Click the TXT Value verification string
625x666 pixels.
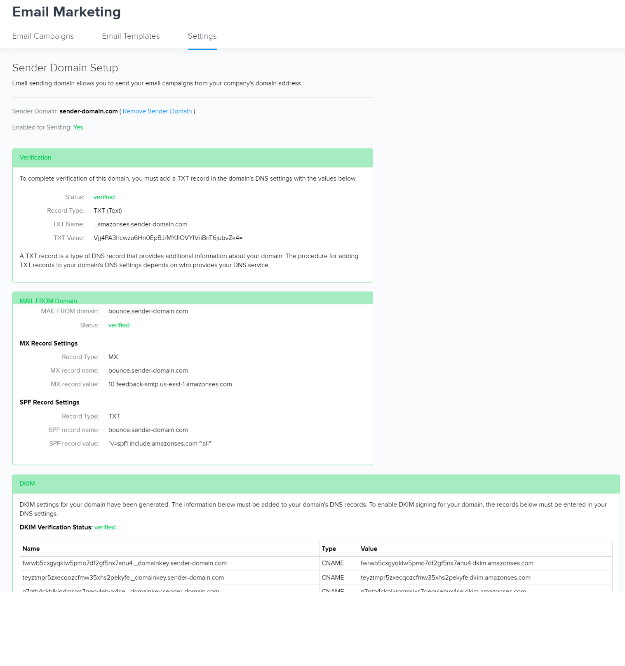tap(168, 238)
